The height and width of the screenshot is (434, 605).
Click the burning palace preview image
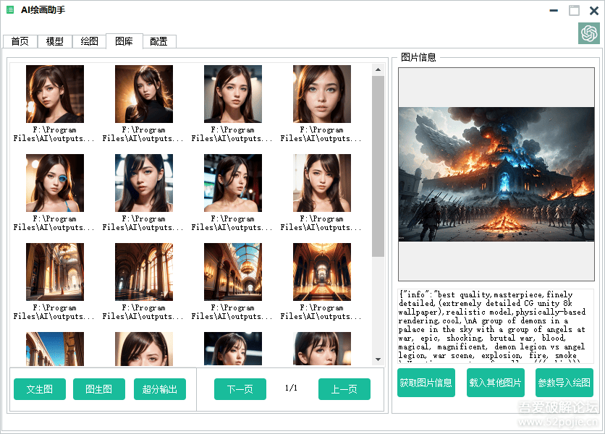496,174
